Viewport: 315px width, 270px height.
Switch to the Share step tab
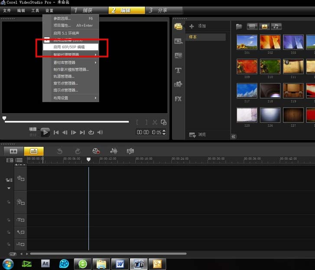pos(165,10)
